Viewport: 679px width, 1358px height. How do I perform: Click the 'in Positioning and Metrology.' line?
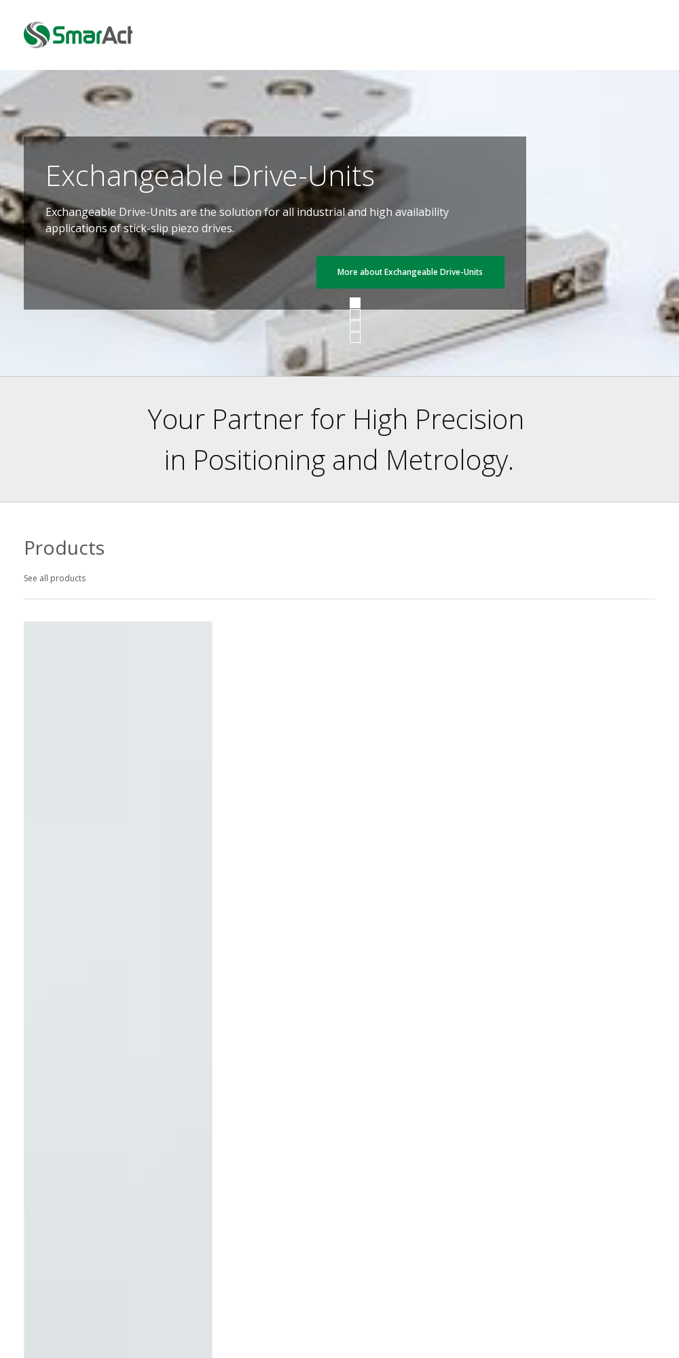tap(339, 460)
